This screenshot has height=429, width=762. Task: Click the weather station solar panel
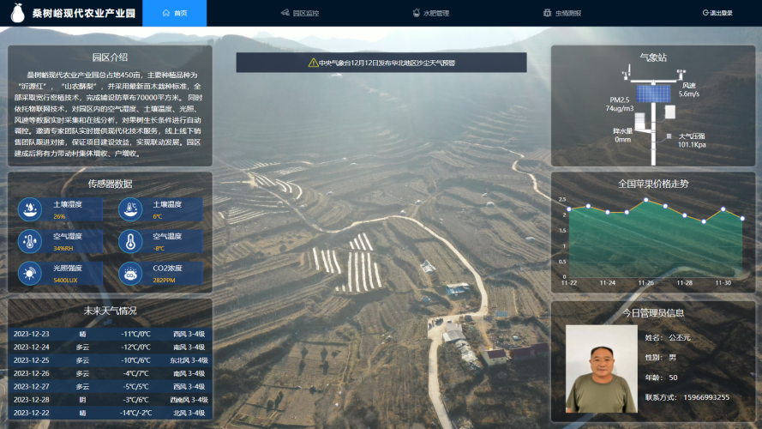point(653,91)
